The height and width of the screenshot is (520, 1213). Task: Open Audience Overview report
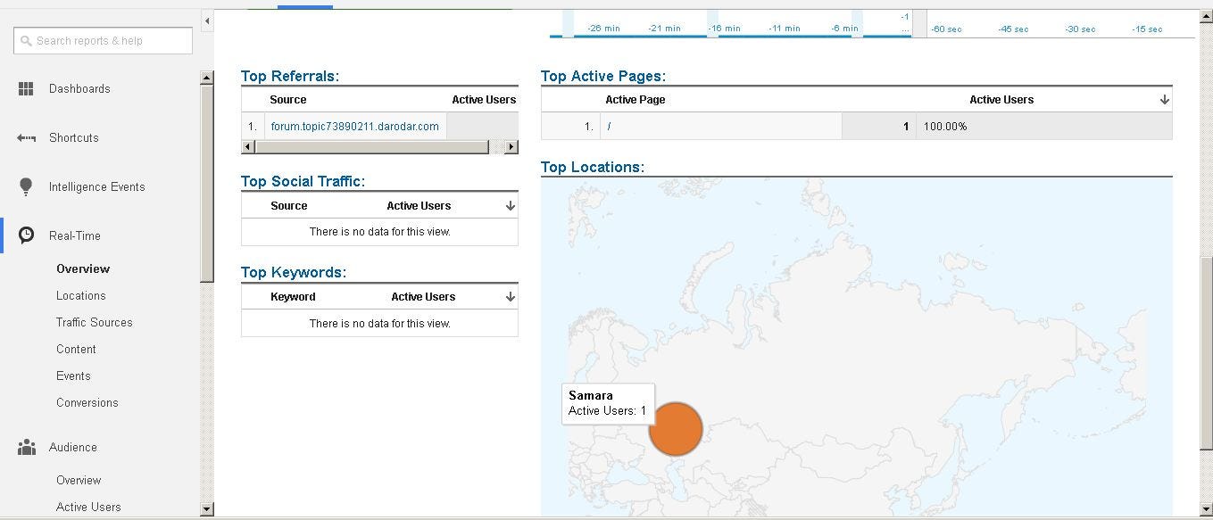click(x=79, y=480)
